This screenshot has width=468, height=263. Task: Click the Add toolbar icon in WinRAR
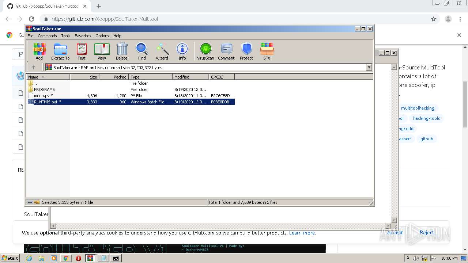(39, 51)
